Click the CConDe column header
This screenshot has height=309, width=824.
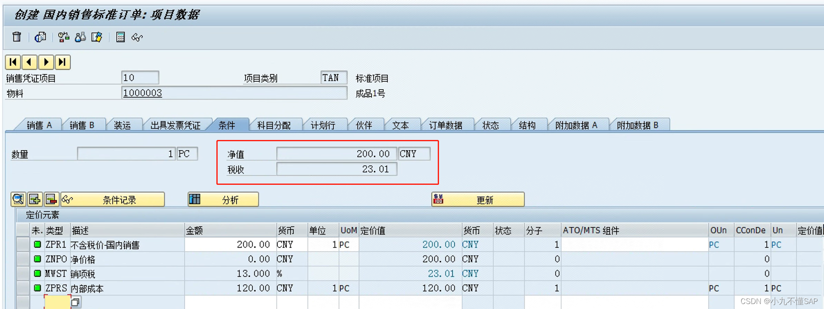(752, 230)
